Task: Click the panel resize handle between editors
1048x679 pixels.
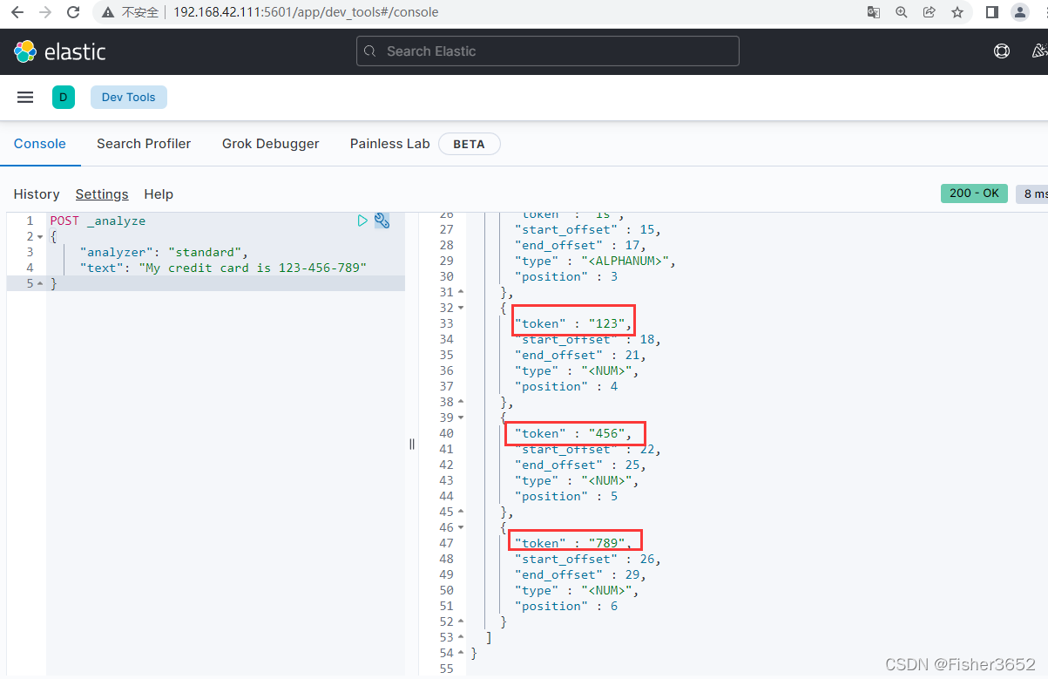Action: (x=412, y=444)
